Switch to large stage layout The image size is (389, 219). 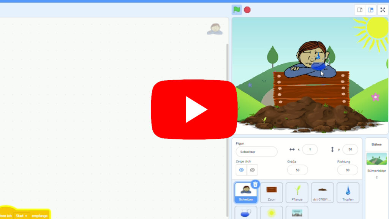371,10
